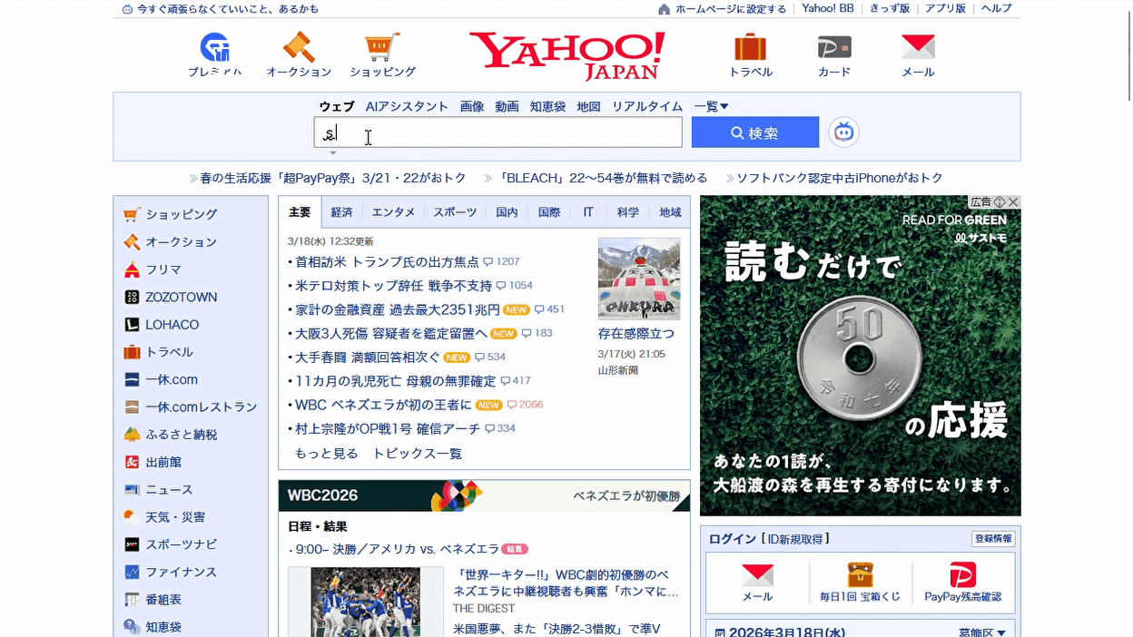Open the Auction gavel icon in header
Image resolution: width=1133 pixels, height=637 pixels.
299,47
